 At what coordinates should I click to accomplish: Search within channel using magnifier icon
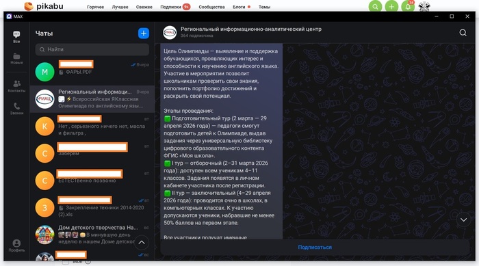pos(463,33)
